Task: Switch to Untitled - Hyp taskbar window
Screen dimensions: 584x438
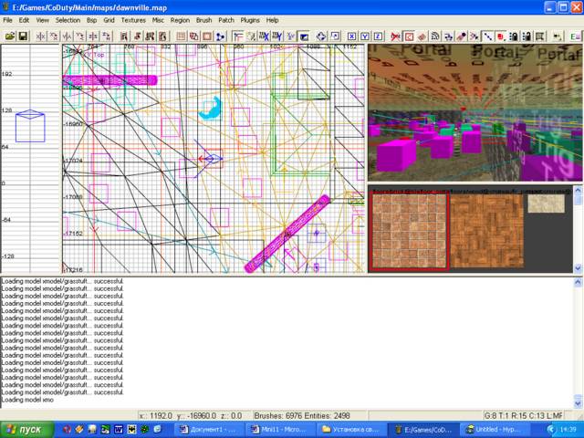Action: [495, 429]
